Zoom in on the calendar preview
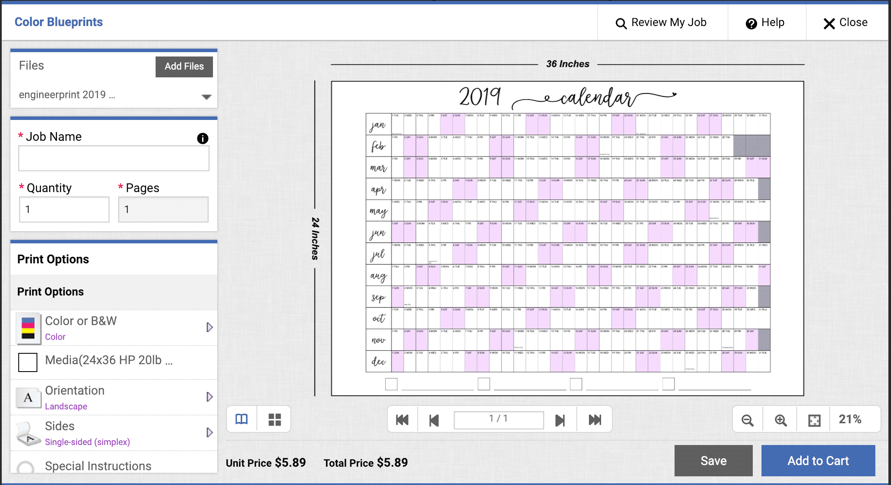This screenshot has width=891, height=485. [780, 419]
